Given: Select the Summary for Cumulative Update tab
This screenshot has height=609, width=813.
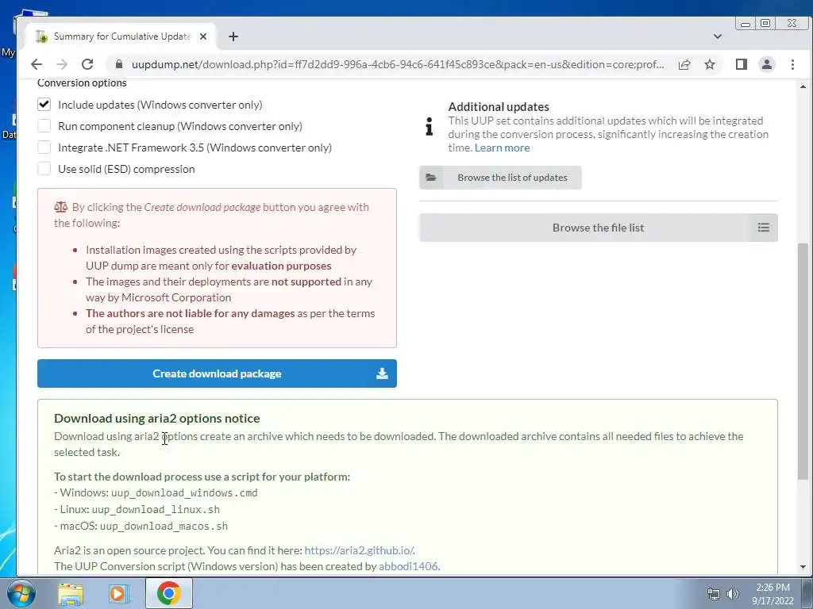Looking at the screenshot, I should point(121,36).
